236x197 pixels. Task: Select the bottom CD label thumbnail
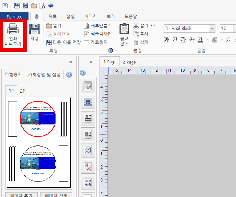[37, 163]
